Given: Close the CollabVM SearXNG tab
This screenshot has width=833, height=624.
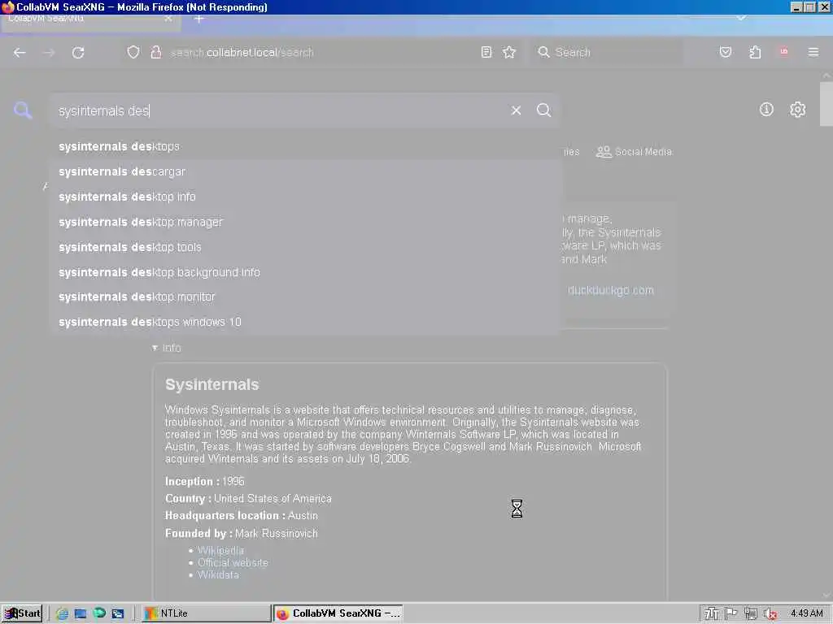Looking at the screenshot, I should 168,19.
